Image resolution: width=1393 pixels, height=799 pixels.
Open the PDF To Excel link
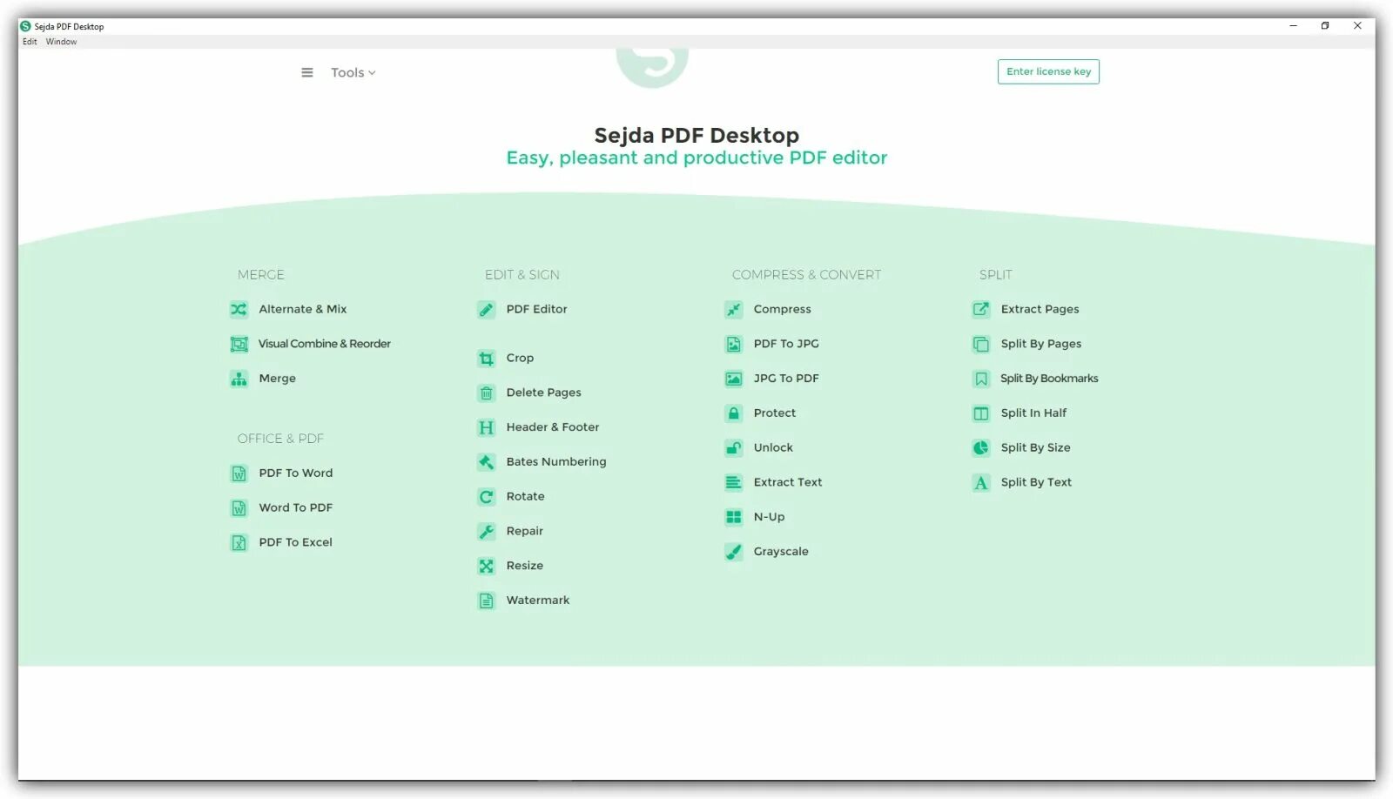pos(295,542)
